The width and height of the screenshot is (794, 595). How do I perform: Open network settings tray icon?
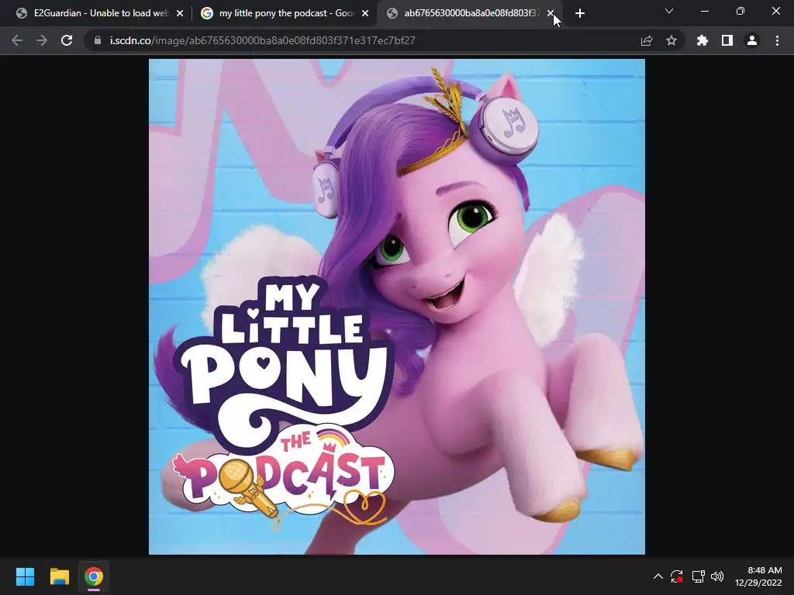699,576
